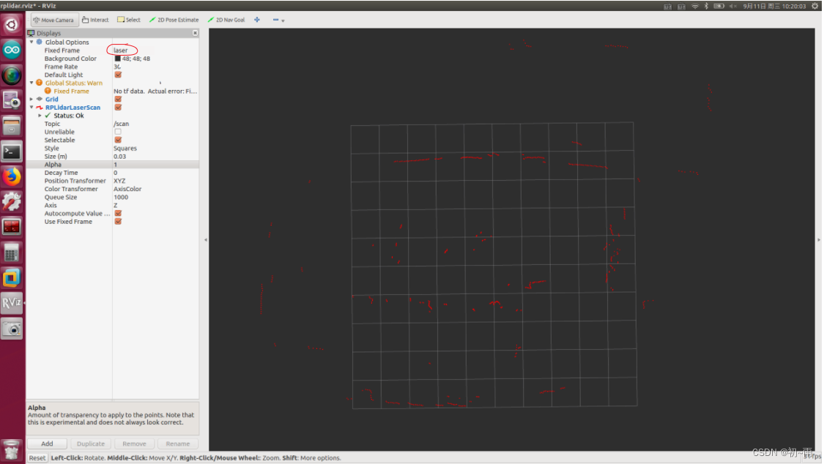Collapse the RPLidarLaserScan node

[31, 108]
